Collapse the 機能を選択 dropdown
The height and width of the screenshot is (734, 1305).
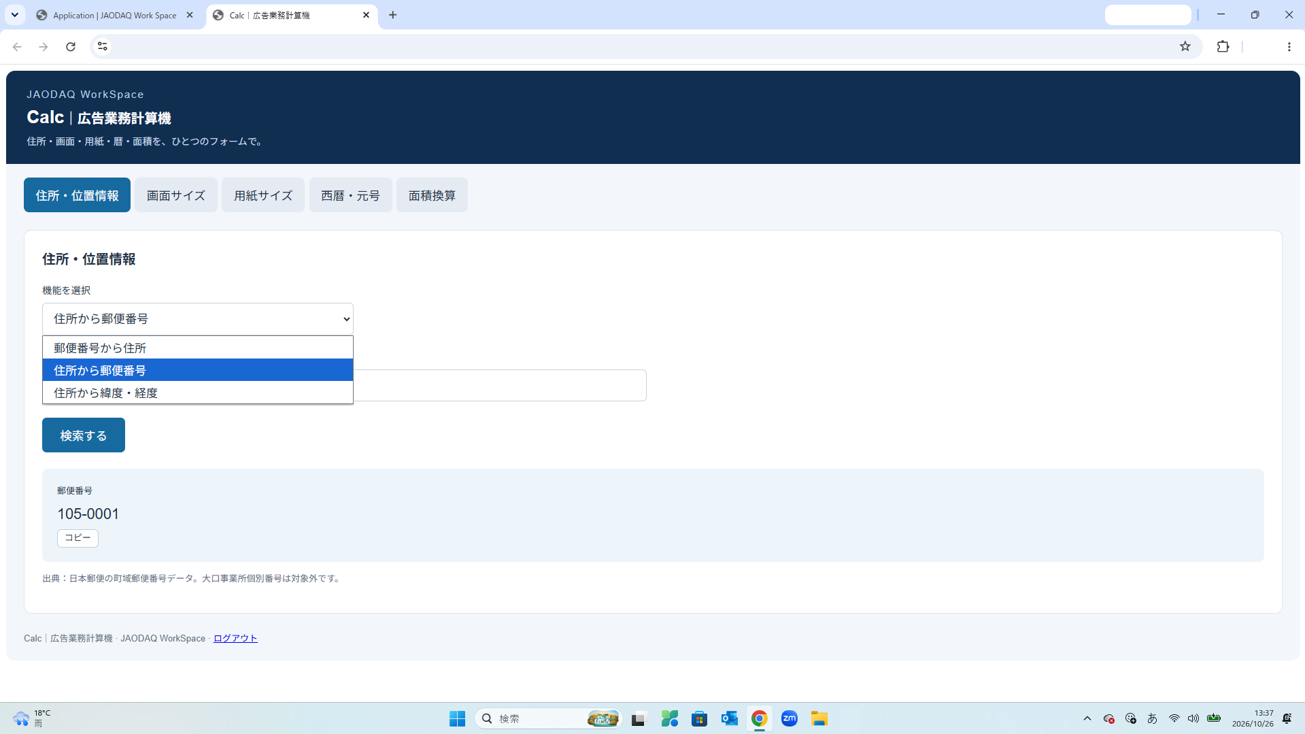point(198,319)
